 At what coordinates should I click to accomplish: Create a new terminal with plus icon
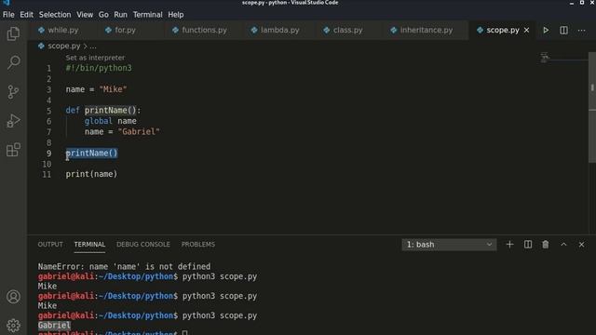pos(509,245)
